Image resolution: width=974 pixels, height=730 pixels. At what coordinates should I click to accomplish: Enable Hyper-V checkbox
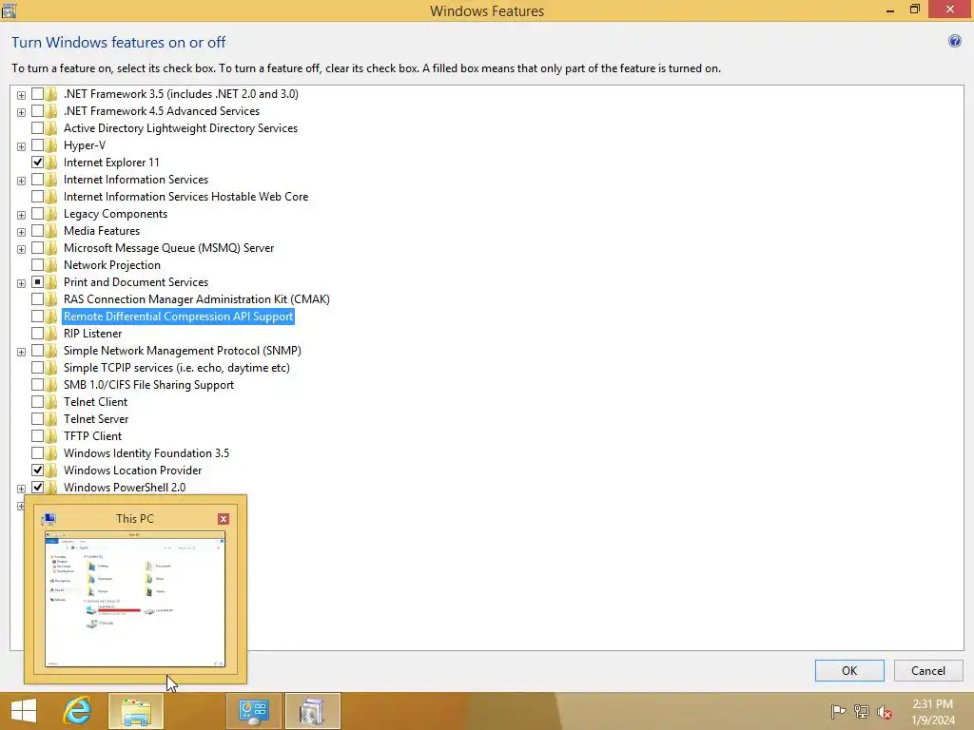click(x=37, y=145)
